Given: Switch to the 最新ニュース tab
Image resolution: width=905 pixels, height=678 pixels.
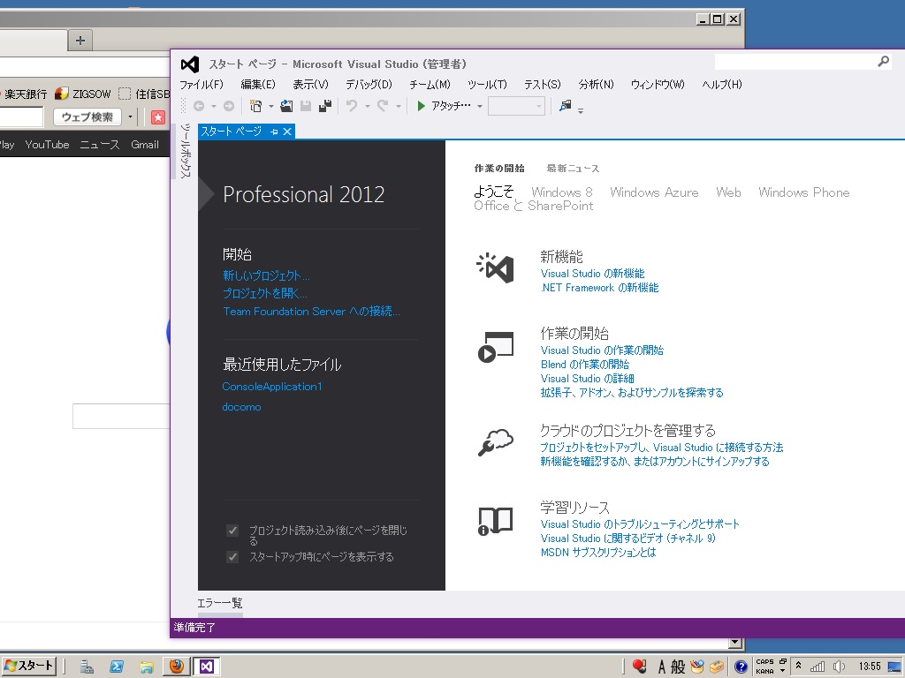Looking at the screenshot, I should click(x=573, y=169).
